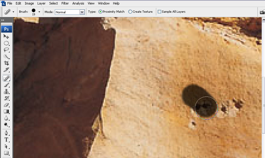The height and width of the screenshot is (158, 265).
Task: Select the Crop tool
Action: point(6,63)
